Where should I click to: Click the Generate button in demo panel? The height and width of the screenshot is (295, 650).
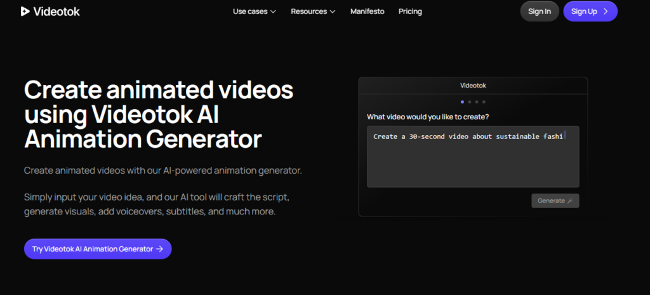(x=555, y=200)
